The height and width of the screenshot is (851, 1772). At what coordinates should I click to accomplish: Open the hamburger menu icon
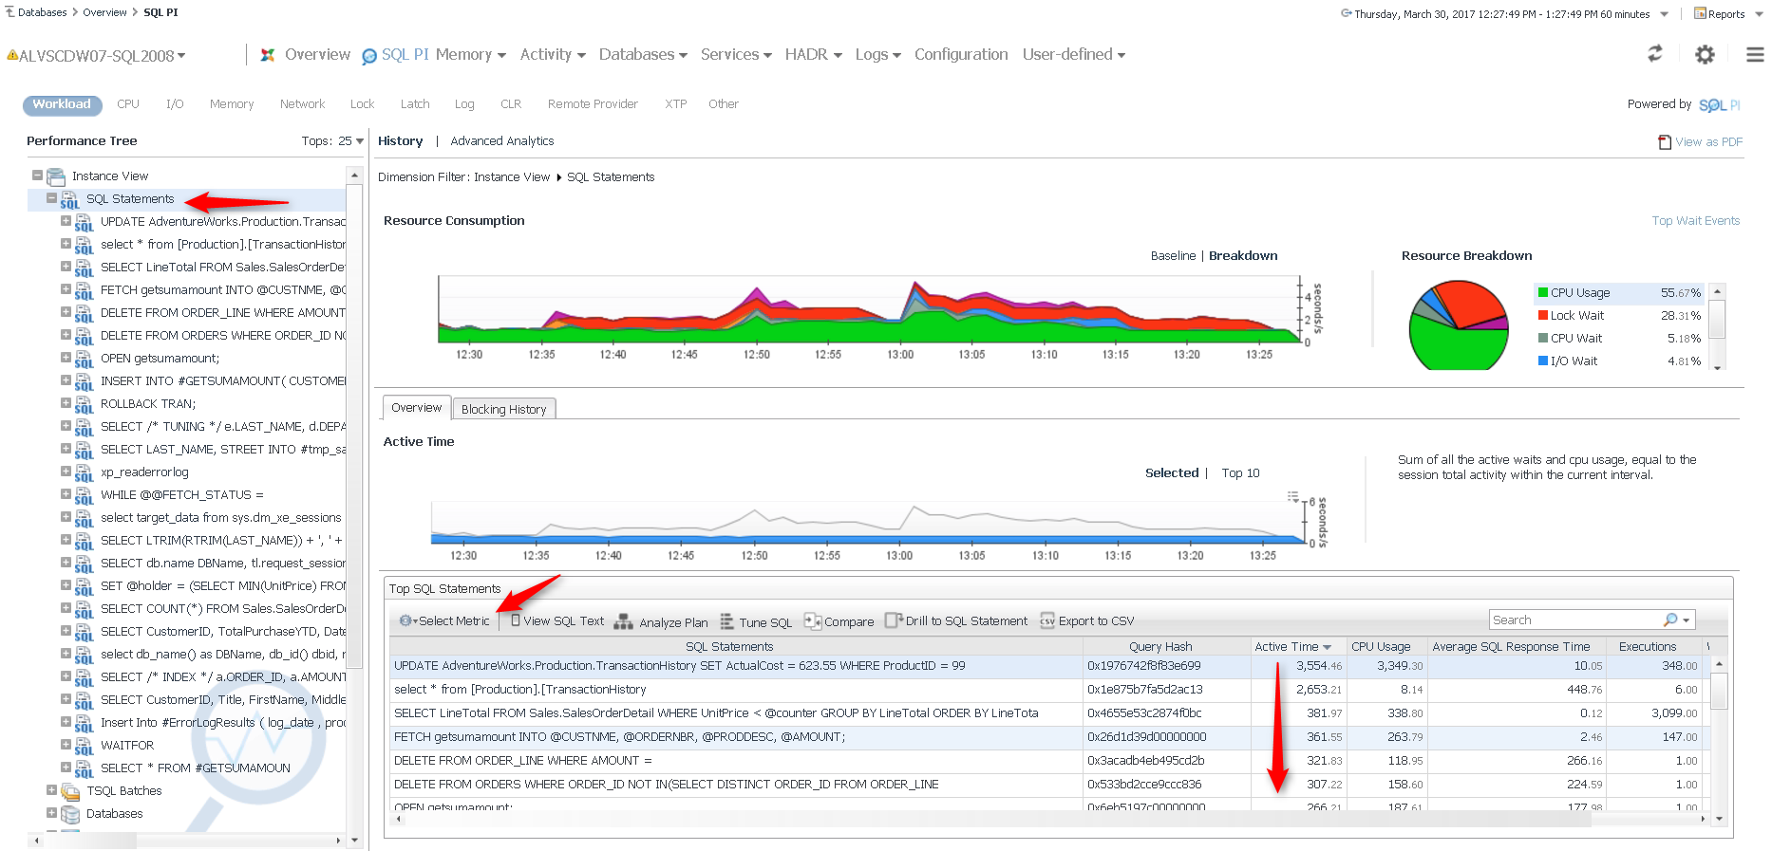coord(1755,55)
